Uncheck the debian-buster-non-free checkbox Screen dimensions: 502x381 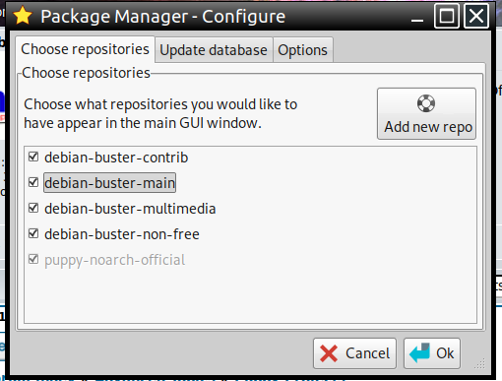(33, 233)
